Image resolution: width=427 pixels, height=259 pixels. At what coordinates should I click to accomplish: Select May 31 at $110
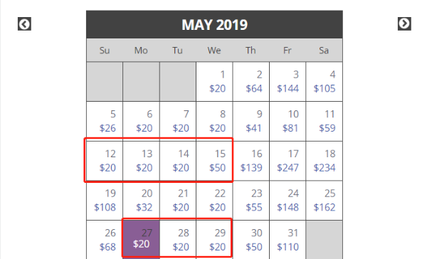point(288,240)
